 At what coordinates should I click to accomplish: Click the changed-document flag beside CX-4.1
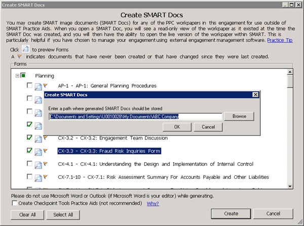46,164
